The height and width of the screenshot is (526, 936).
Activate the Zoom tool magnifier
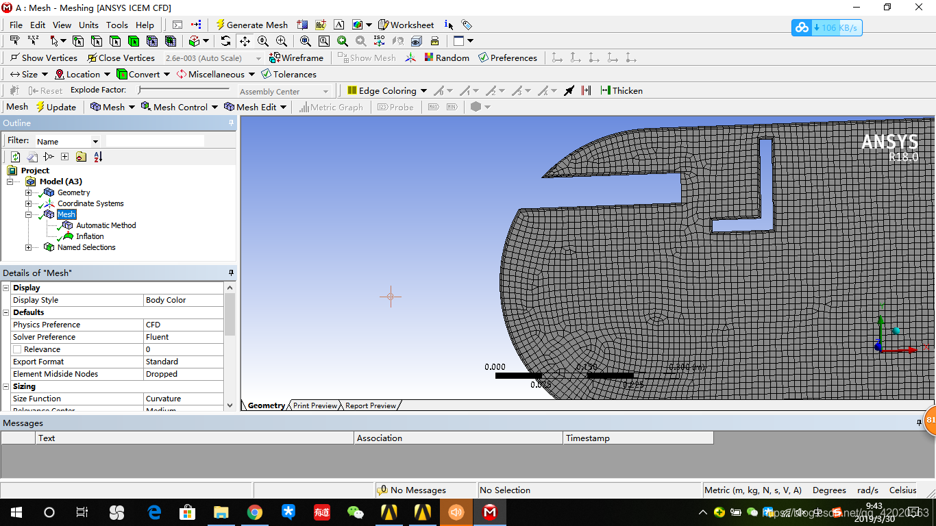click(263, 41)
